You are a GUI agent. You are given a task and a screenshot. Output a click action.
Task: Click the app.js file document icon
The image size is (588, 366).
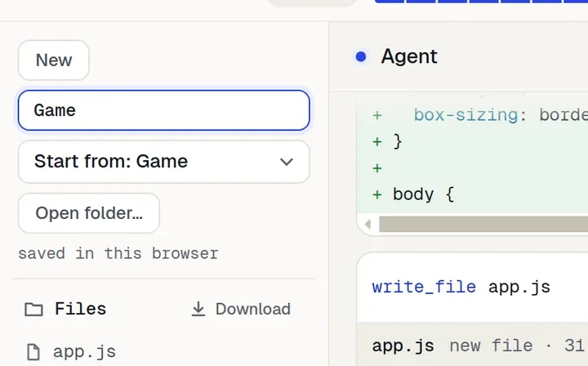33,352
